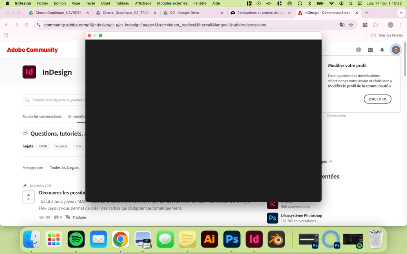Viewport: 407px width, 254px height.
Task: Open the L'écosystème Photoshop link
Action: click(x=301, y=215)
